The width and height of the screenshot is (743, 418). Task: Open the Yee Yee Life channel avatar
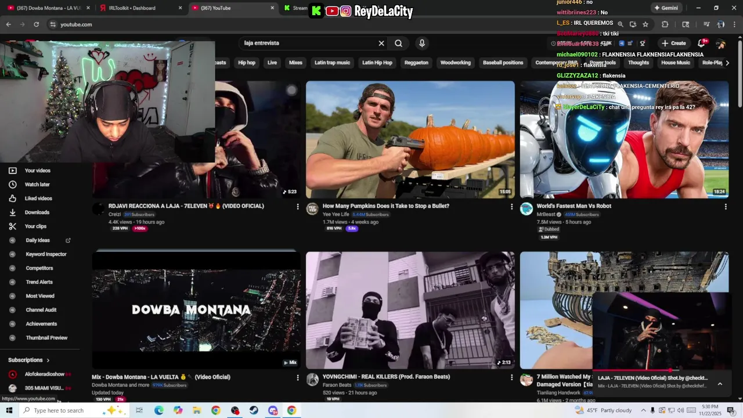pos(312,209)
